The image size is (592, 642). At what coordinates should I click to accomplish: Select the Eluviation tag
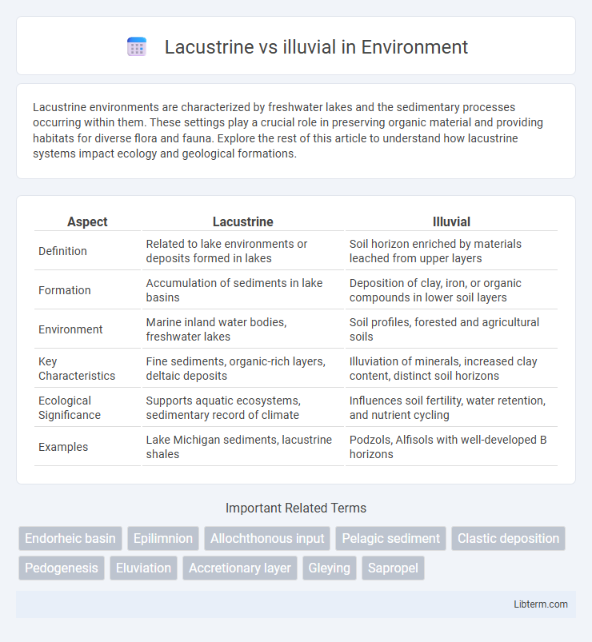tap(143, 568)
